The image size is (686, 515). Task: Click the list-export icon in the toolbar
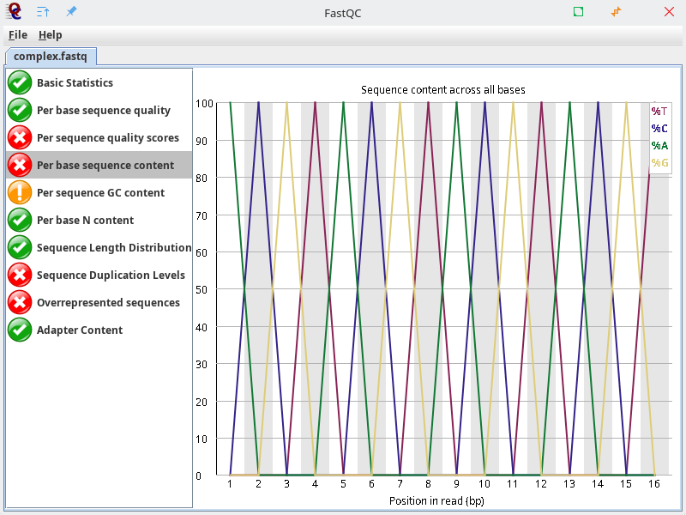pos(42,11)
